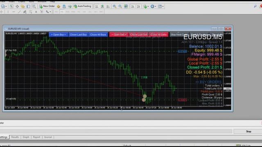Select the #2 sell 0.01 order label

click(11, 99)
